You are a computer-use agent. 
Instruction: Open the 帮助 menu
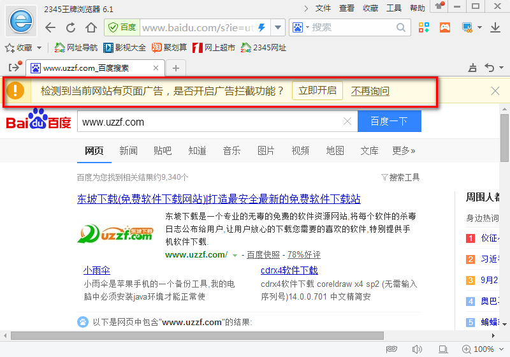pyautogui.click(x=418, y=8)
